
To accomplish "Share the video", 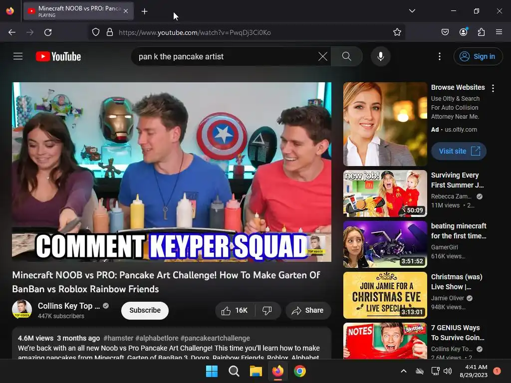I will pyautogui.click(x=308, y=310).
